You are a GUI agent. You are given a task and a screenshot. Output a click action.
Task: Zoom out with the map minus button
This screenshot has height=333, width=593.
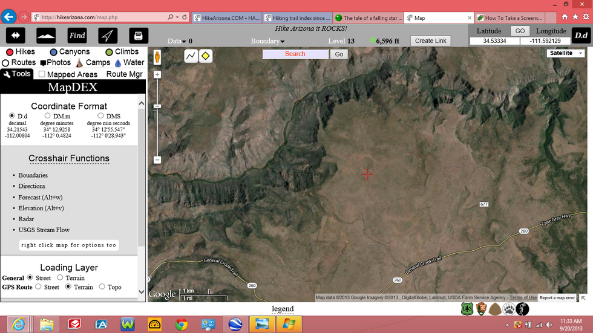pyautogui.click(x=157, y=160)
